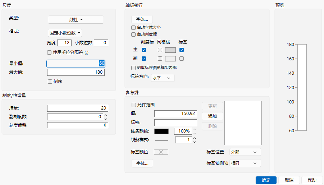Decrease 副刻度数 with down arrow
The image size is (324, 185).
click(x=106, y=119)
